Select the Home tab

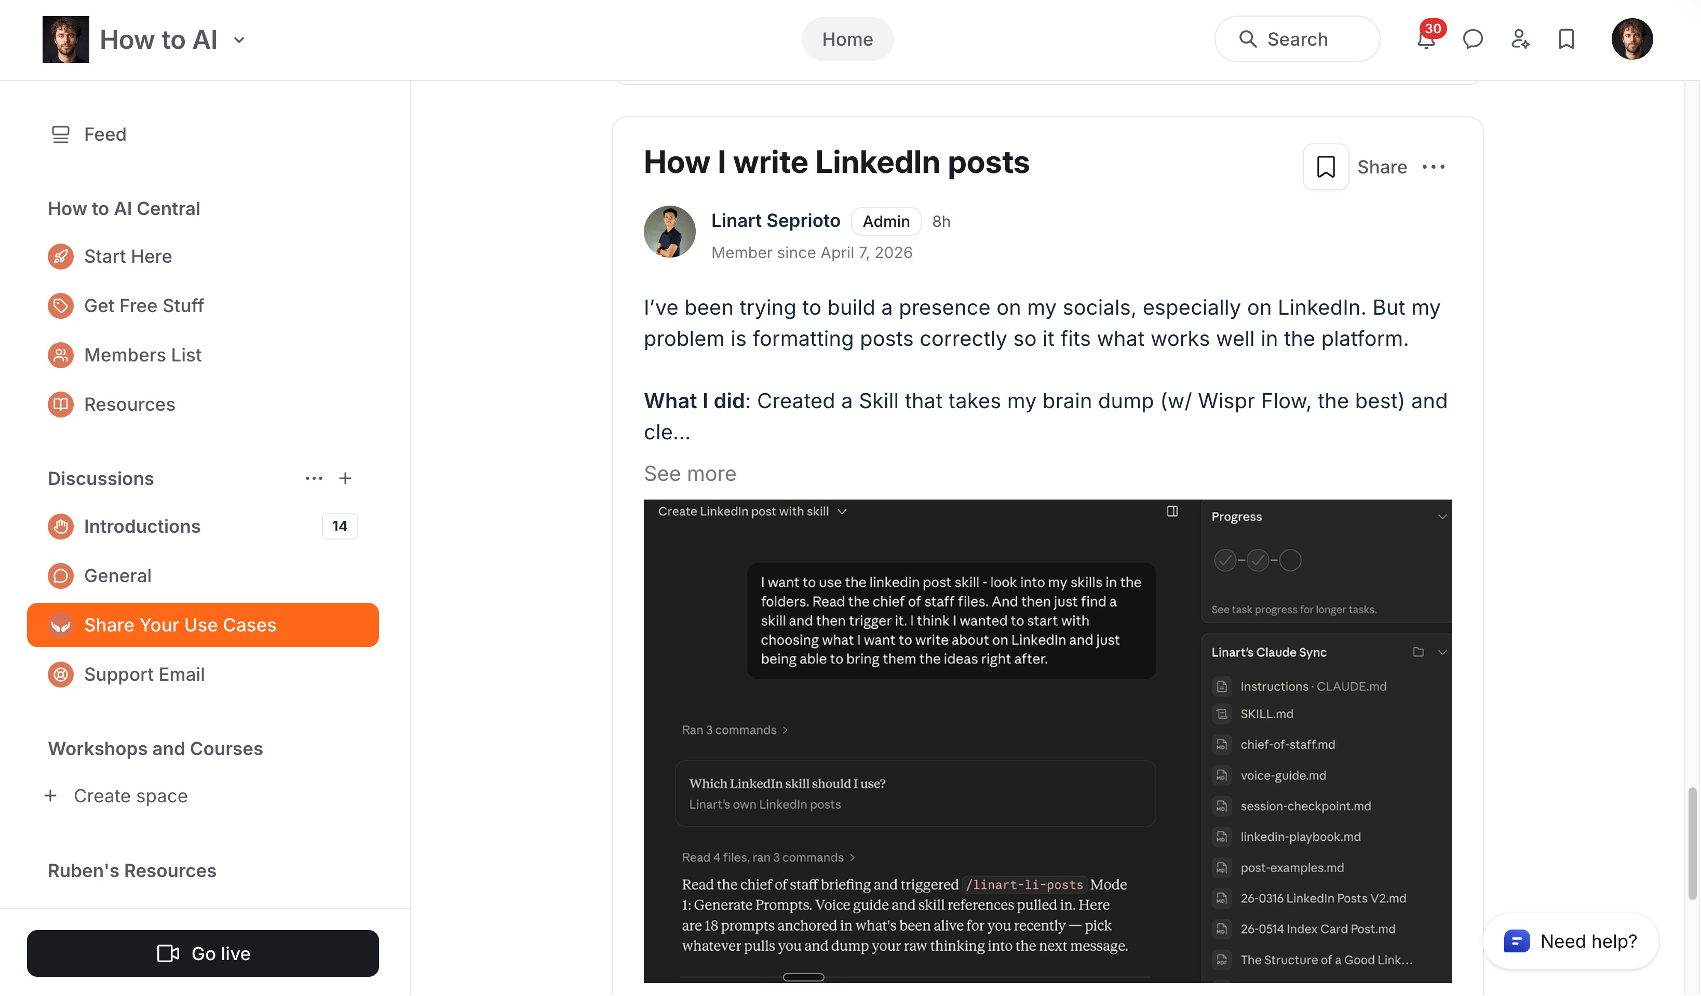(848, 39)
